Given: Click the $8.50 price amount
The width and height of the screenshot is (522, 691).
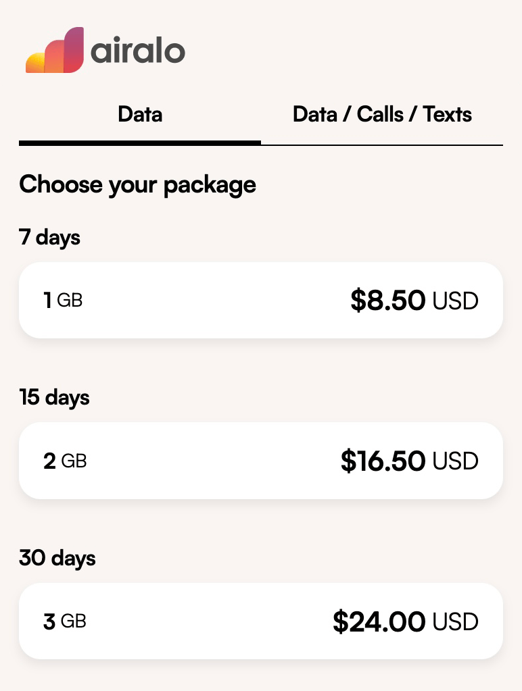Looking at the screenshot, I should tap(387, 301).
